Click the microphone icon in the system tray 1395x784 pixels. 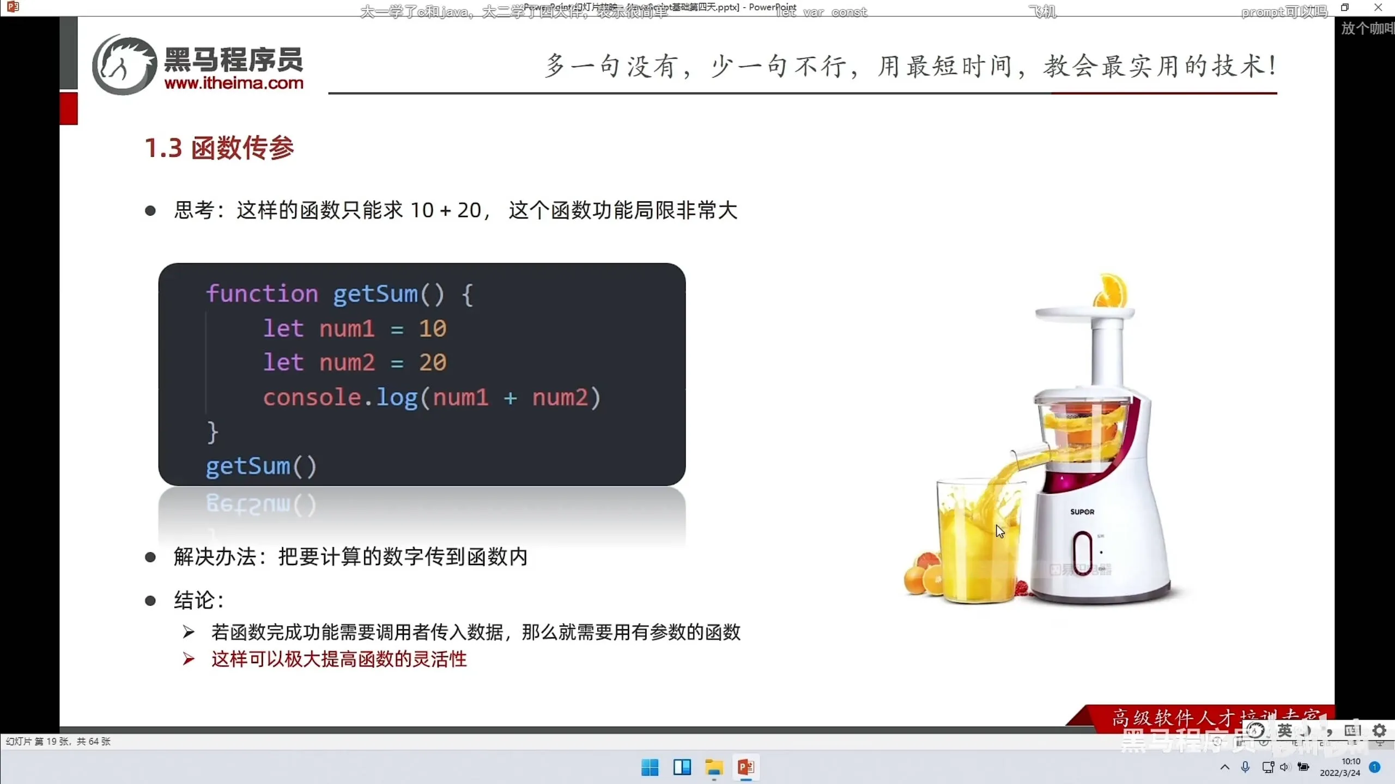click(x=1245, y=767)
